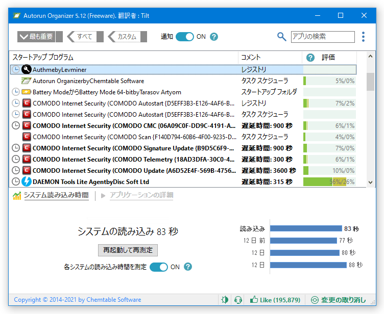Click the list scrollbar up arrow
The height and width of the screenshot is (314, 384).
(370, 56)
